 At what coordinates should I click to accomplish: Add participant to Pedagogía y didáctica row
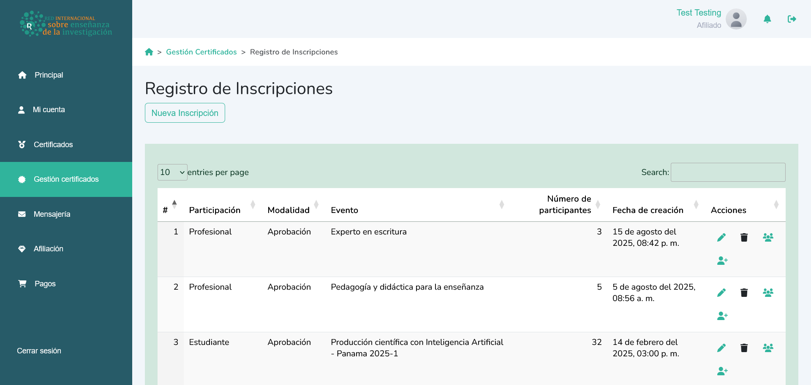click(x=722, y=316)
